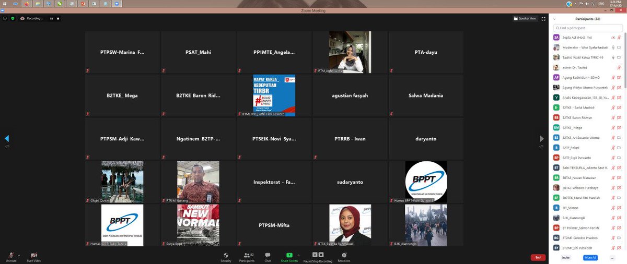Image resolution: width=627 pixels, height=264 pixels.
Task: Select participant BT Polimer_Salman Farishi
Action: (587, 227)
